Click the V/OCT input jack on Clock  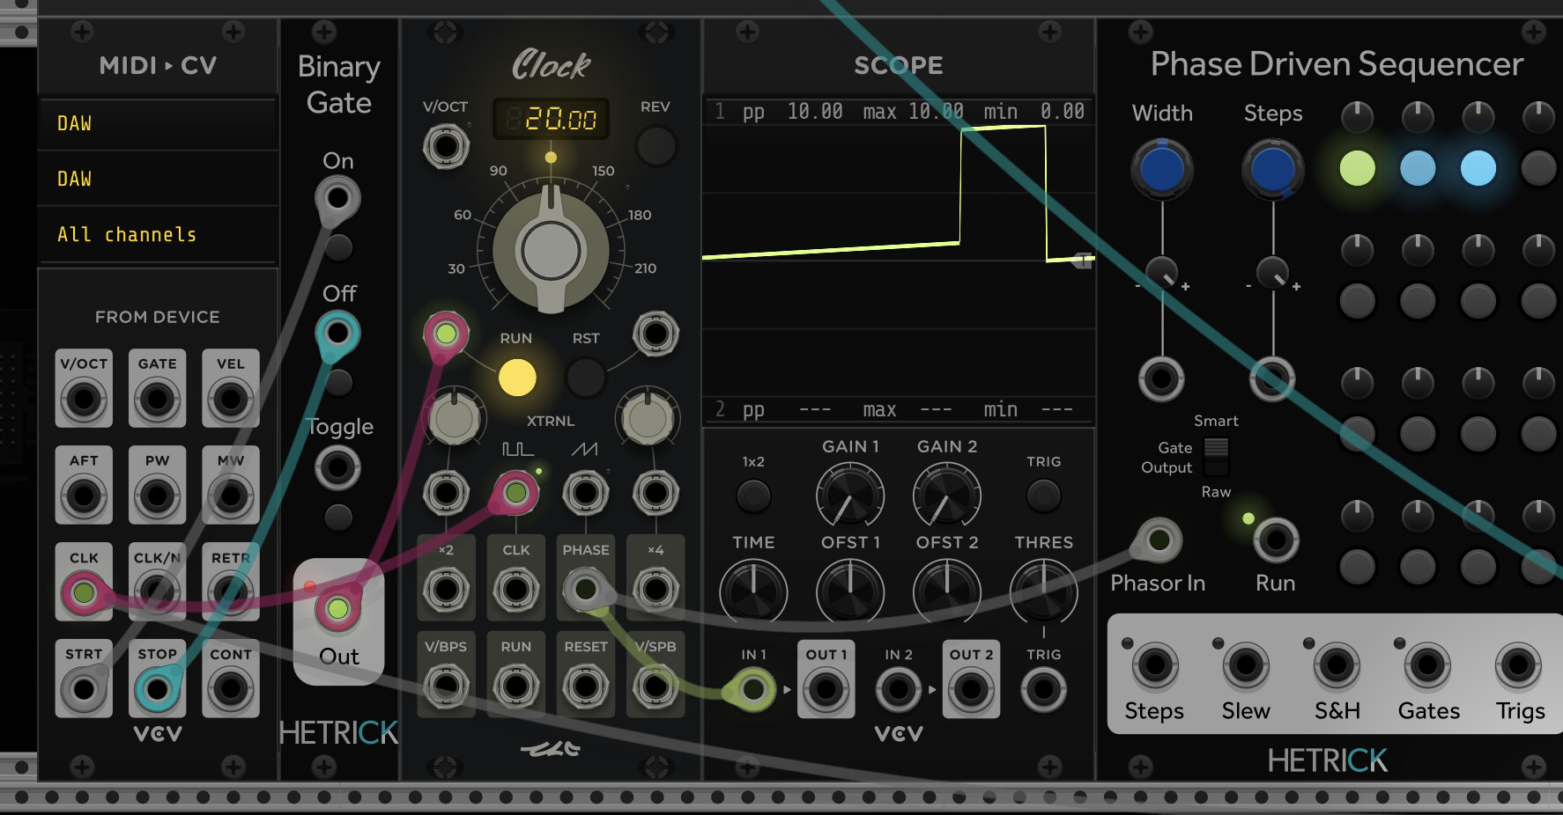click(446, 146)
